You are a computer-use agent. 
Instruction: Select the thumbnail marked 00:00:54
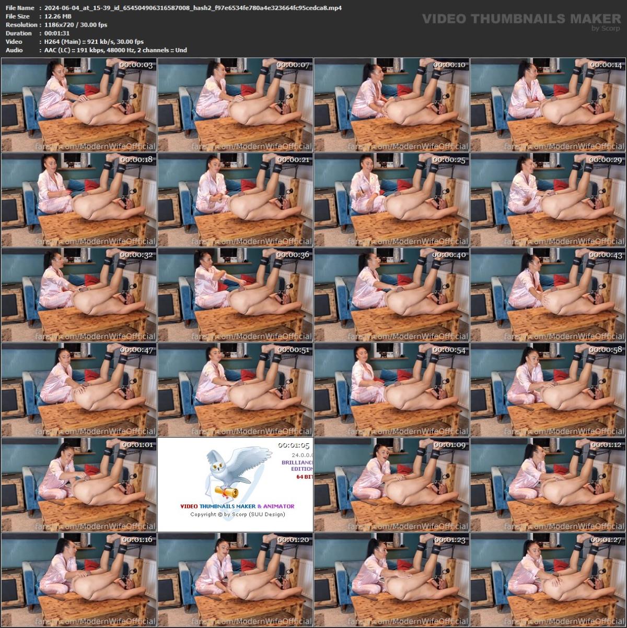coord(392,389)
